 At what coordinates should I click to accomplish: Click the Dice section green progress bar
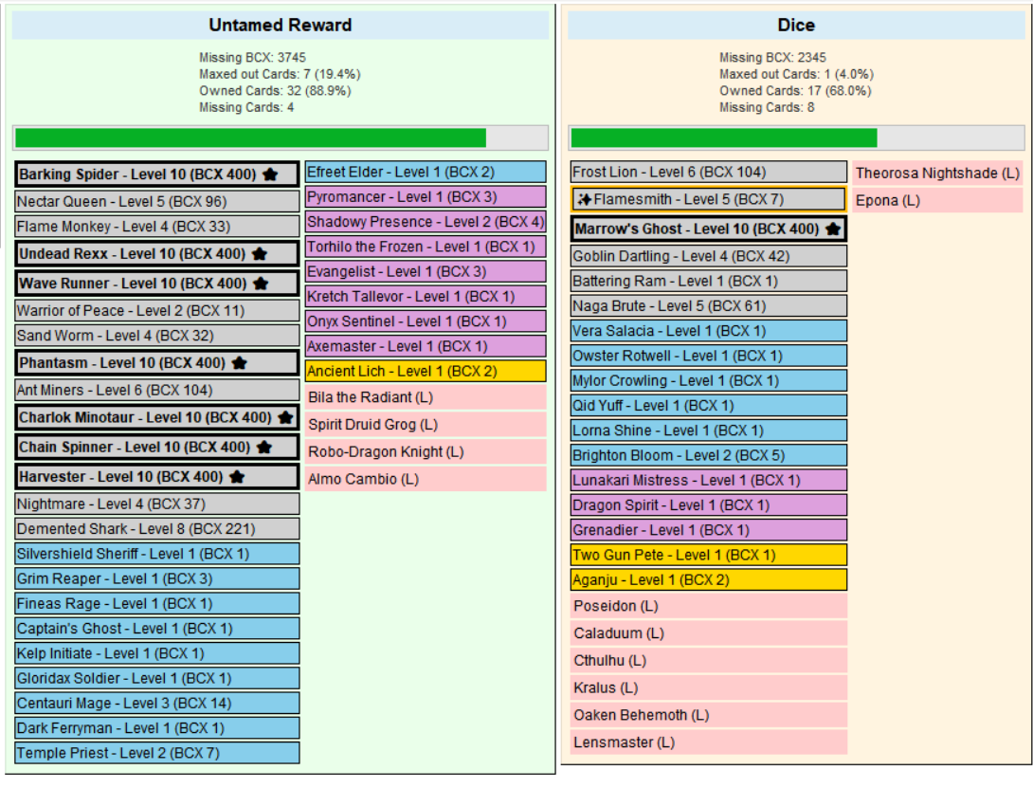(724, 137)
